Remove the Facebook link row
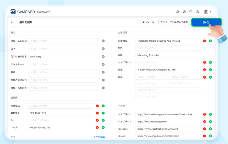Image resolution: width=228 pixels, height=144 pixels. click(x=205, y=129)
